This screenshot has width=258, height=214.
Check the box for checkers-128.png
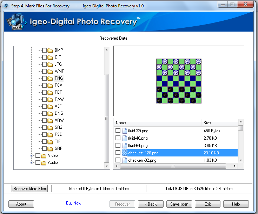tap(118, 153)
